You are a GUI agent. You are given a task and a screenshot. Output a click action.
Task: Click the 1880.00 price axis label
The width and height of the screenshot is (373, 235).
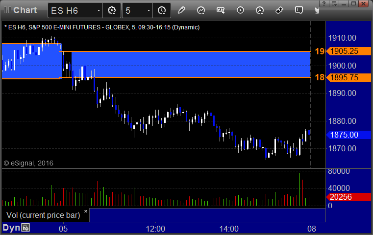[342, 121]
